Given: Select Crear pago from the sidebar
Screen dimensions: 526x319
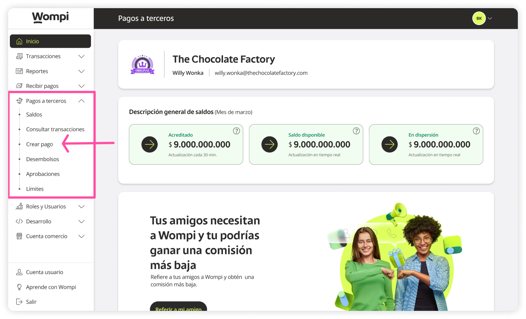Looking at the screenshot, I should pyautogui.click(x=39, y=144).
